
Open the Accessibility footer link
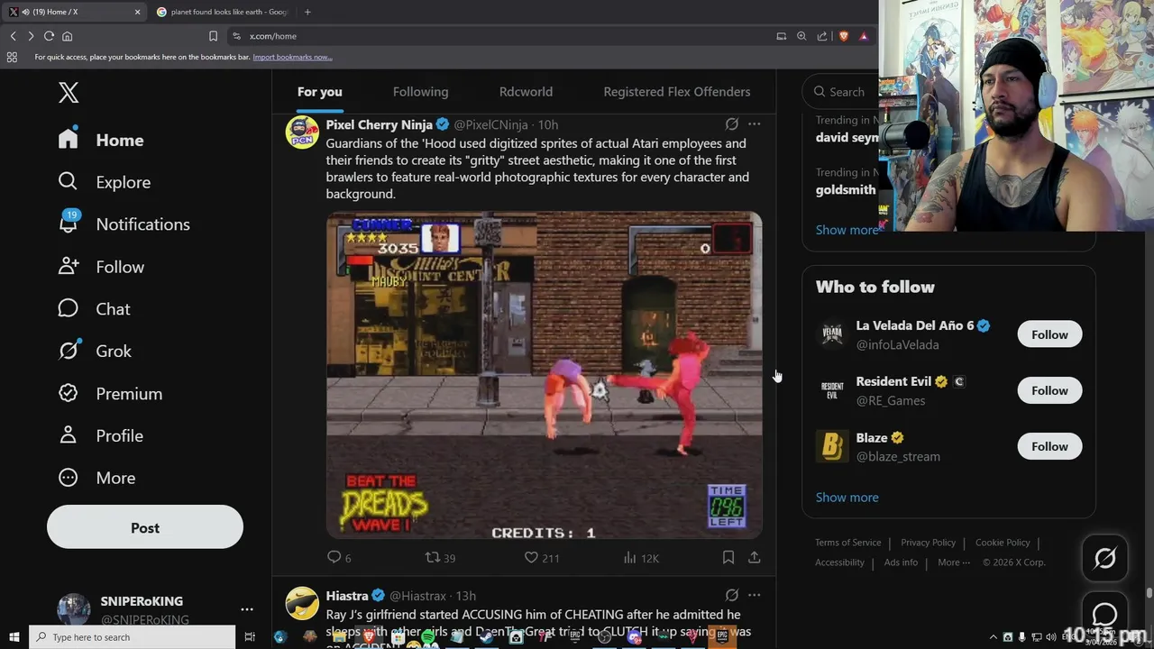click(839, 562)
